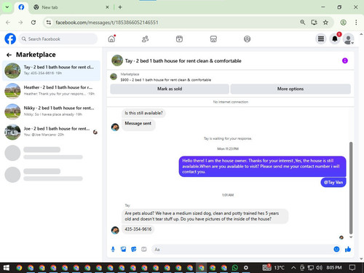Open the Friends icon in top navigation
364x273 pixels.
(x=145, y=39)
